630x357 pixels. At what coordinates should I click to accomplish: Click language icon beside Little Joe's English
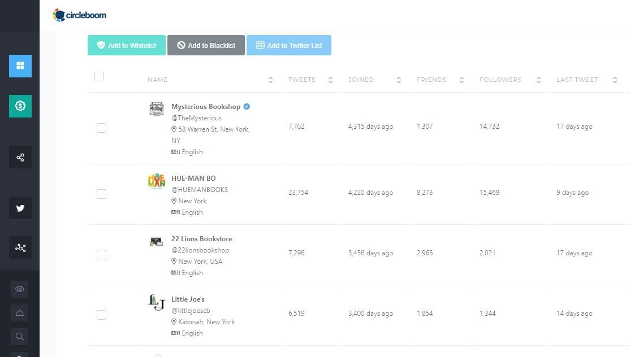(175, 333)
